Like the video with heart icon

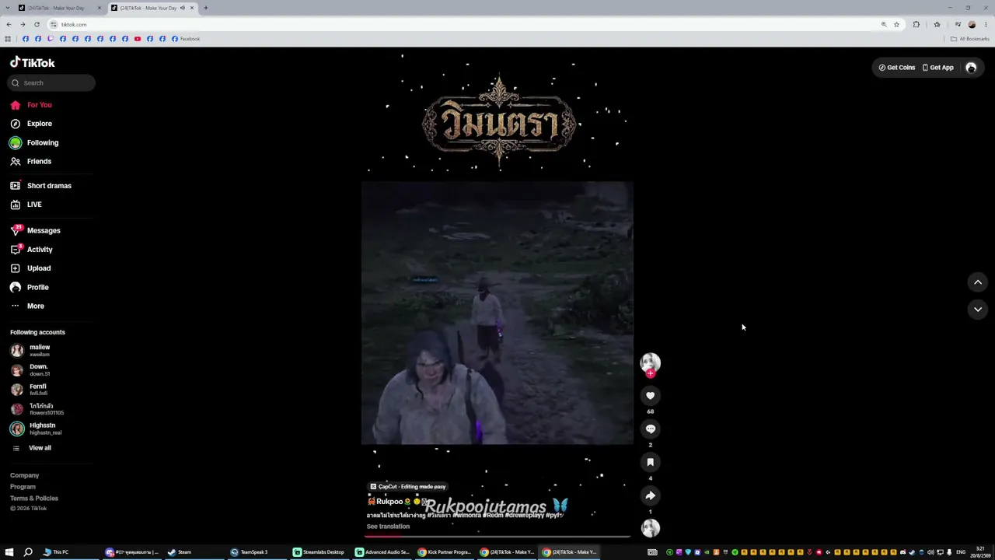point(651,396)
